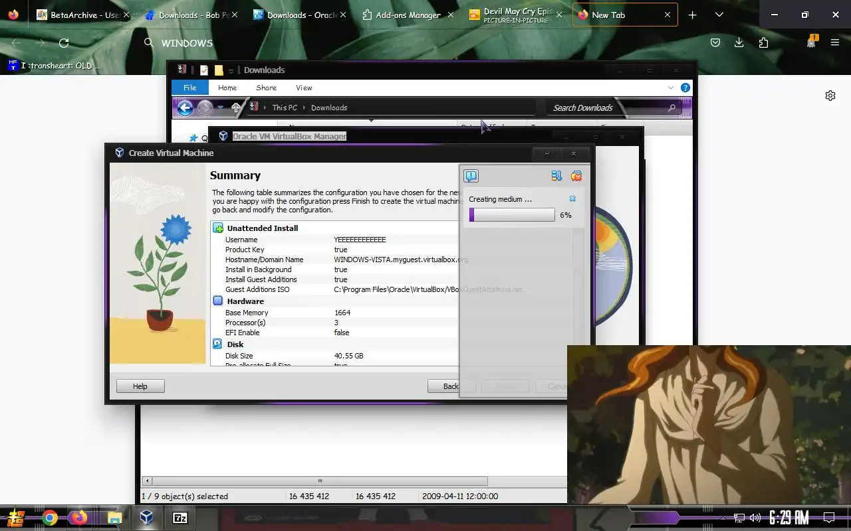Image resolution: width=851 pixels, height=531 pixels.
Task: Click the Explorer horizontal scrollbar
Action: coord(319,481)
